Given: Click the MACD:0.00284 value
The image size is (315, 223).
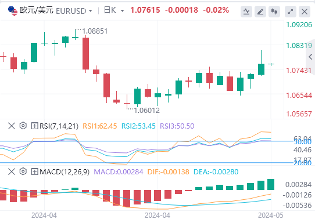Looking at the screenshot, I should click(119, 172).
